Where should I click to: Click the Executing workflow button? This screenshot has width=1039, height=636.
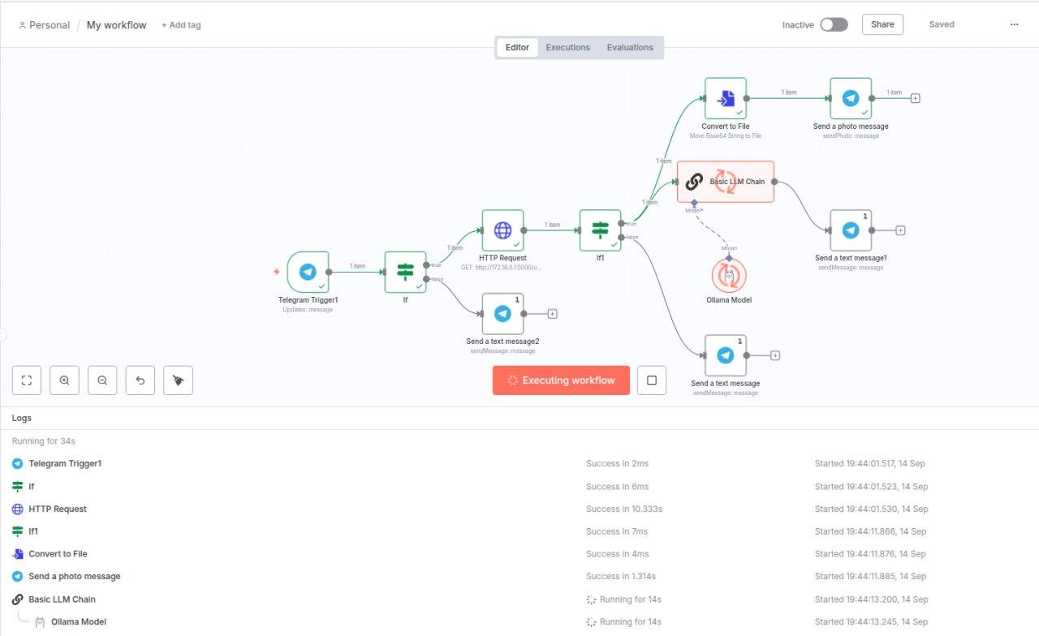(x=561, y=380)
